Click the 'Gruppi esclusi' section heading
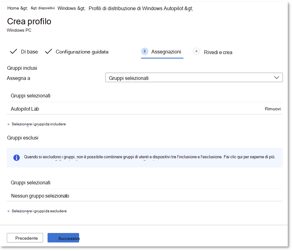Screen dimensions: 293x251 click(x=22, y=138)
